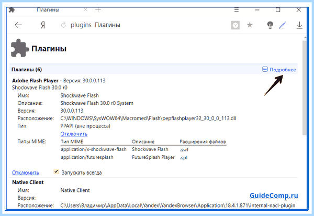Viewport: 314px width, 216px height.
Task: Select the Плагины browser tab
Action: 48,9
